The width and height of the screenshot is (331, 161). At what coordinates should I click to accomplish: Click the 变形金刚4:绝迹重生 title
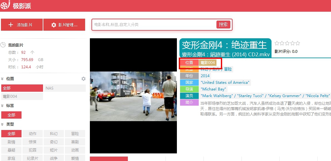tap(224, 45)
